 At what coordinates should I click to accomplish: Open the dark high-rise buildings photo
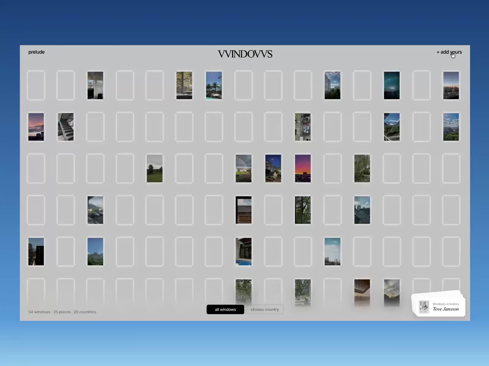36,252
